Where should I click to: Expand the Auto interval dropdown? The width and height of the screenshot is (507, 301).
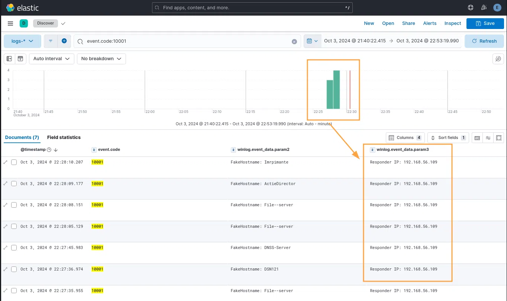51,59
